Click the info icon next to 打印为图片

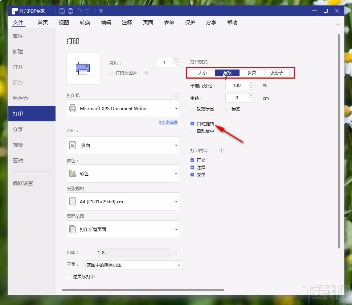[x=146, y=73]
